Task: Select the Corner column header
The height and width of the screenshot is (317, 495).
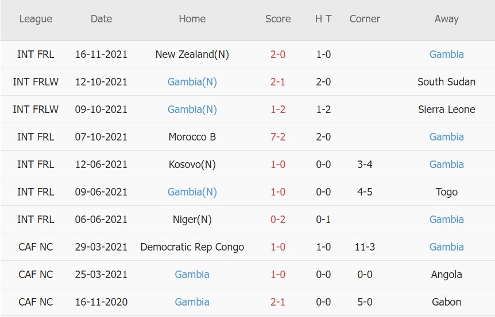Action: click(x=365, y=19)
